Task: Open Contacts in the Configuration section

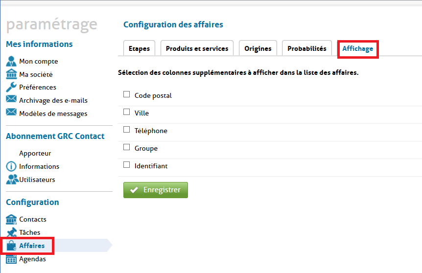Action: pos(33,219)
